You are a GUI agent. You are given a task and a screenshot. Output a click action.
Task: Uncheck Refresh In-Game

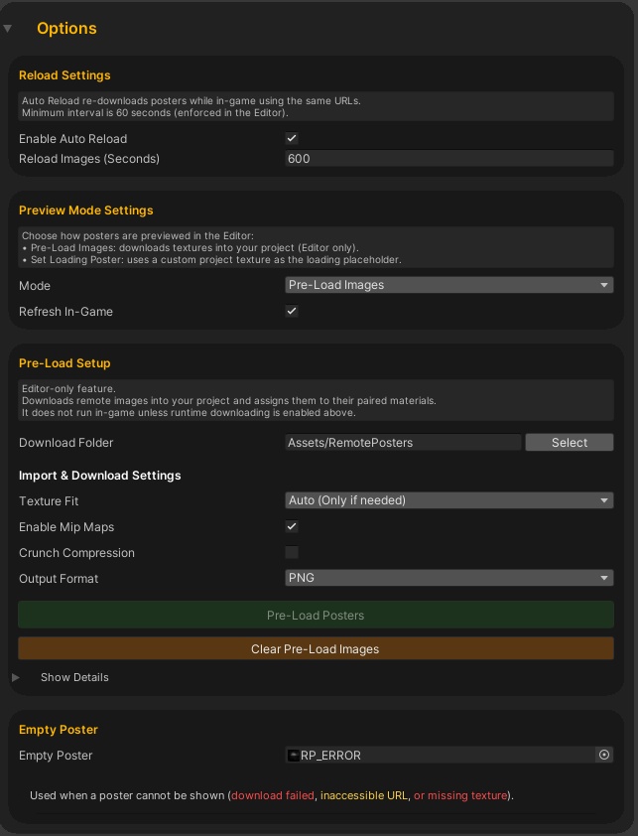click(292, 311)
